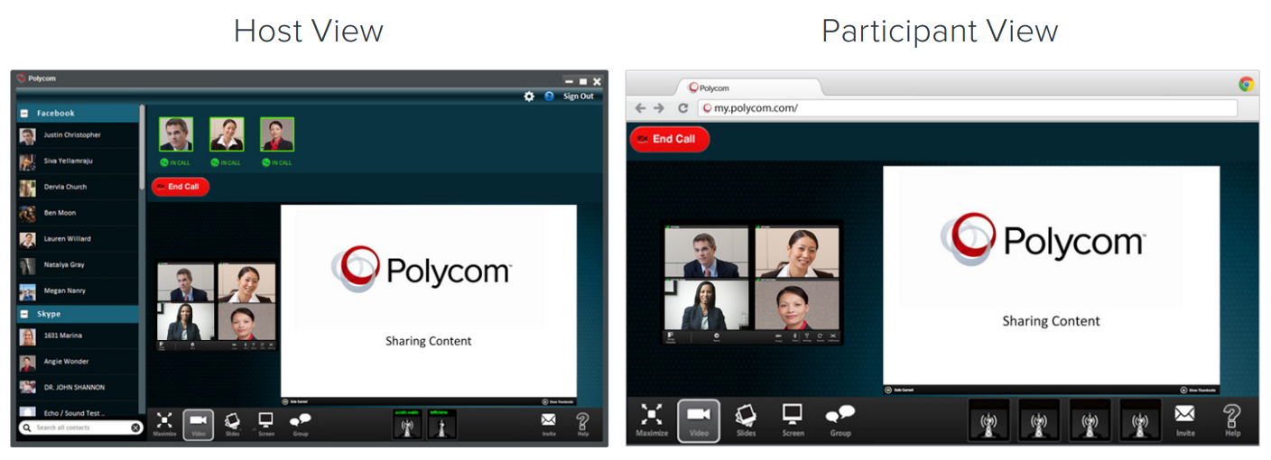The image size is (1271, 460).
Task: Click the my.polycom.com address bar
Action: [x=967, y=108]
